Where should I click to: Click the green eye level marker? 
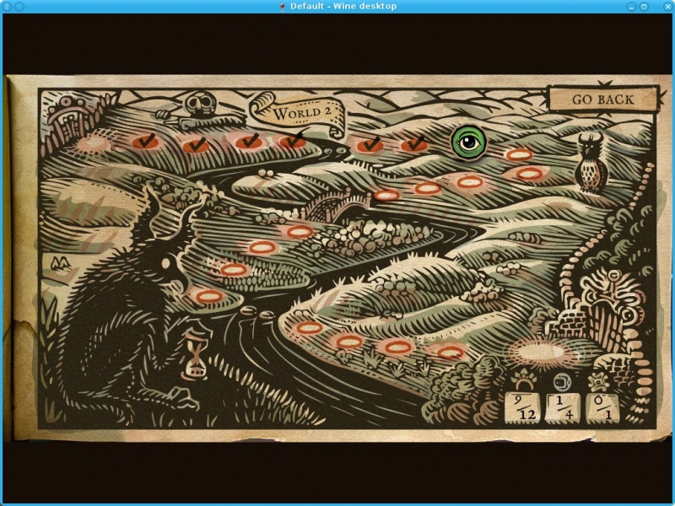468,143
